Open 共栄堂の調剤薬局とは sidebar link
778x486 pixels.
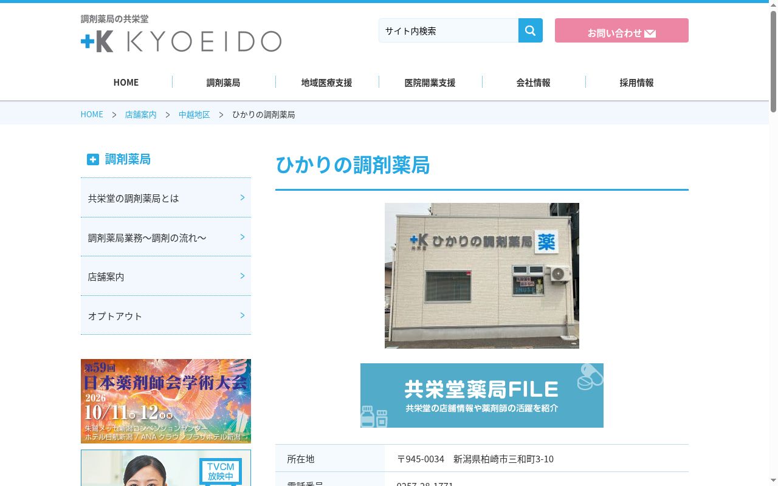166,198
